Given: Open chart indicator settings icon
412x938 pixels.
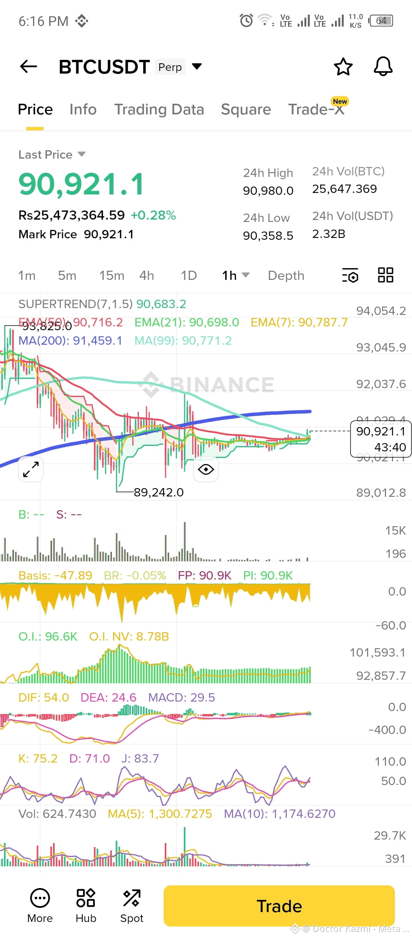Looking at the screenshot, I should [350, 275].
